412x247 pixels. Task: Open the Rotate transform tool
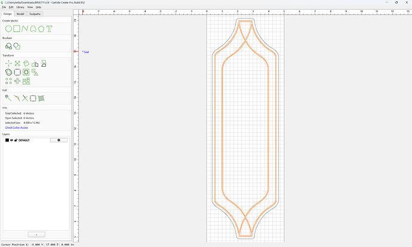click(x=26, y=63)
